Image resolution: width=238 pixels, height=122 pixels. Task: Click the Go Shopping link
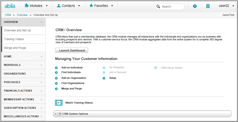point(117,67)
